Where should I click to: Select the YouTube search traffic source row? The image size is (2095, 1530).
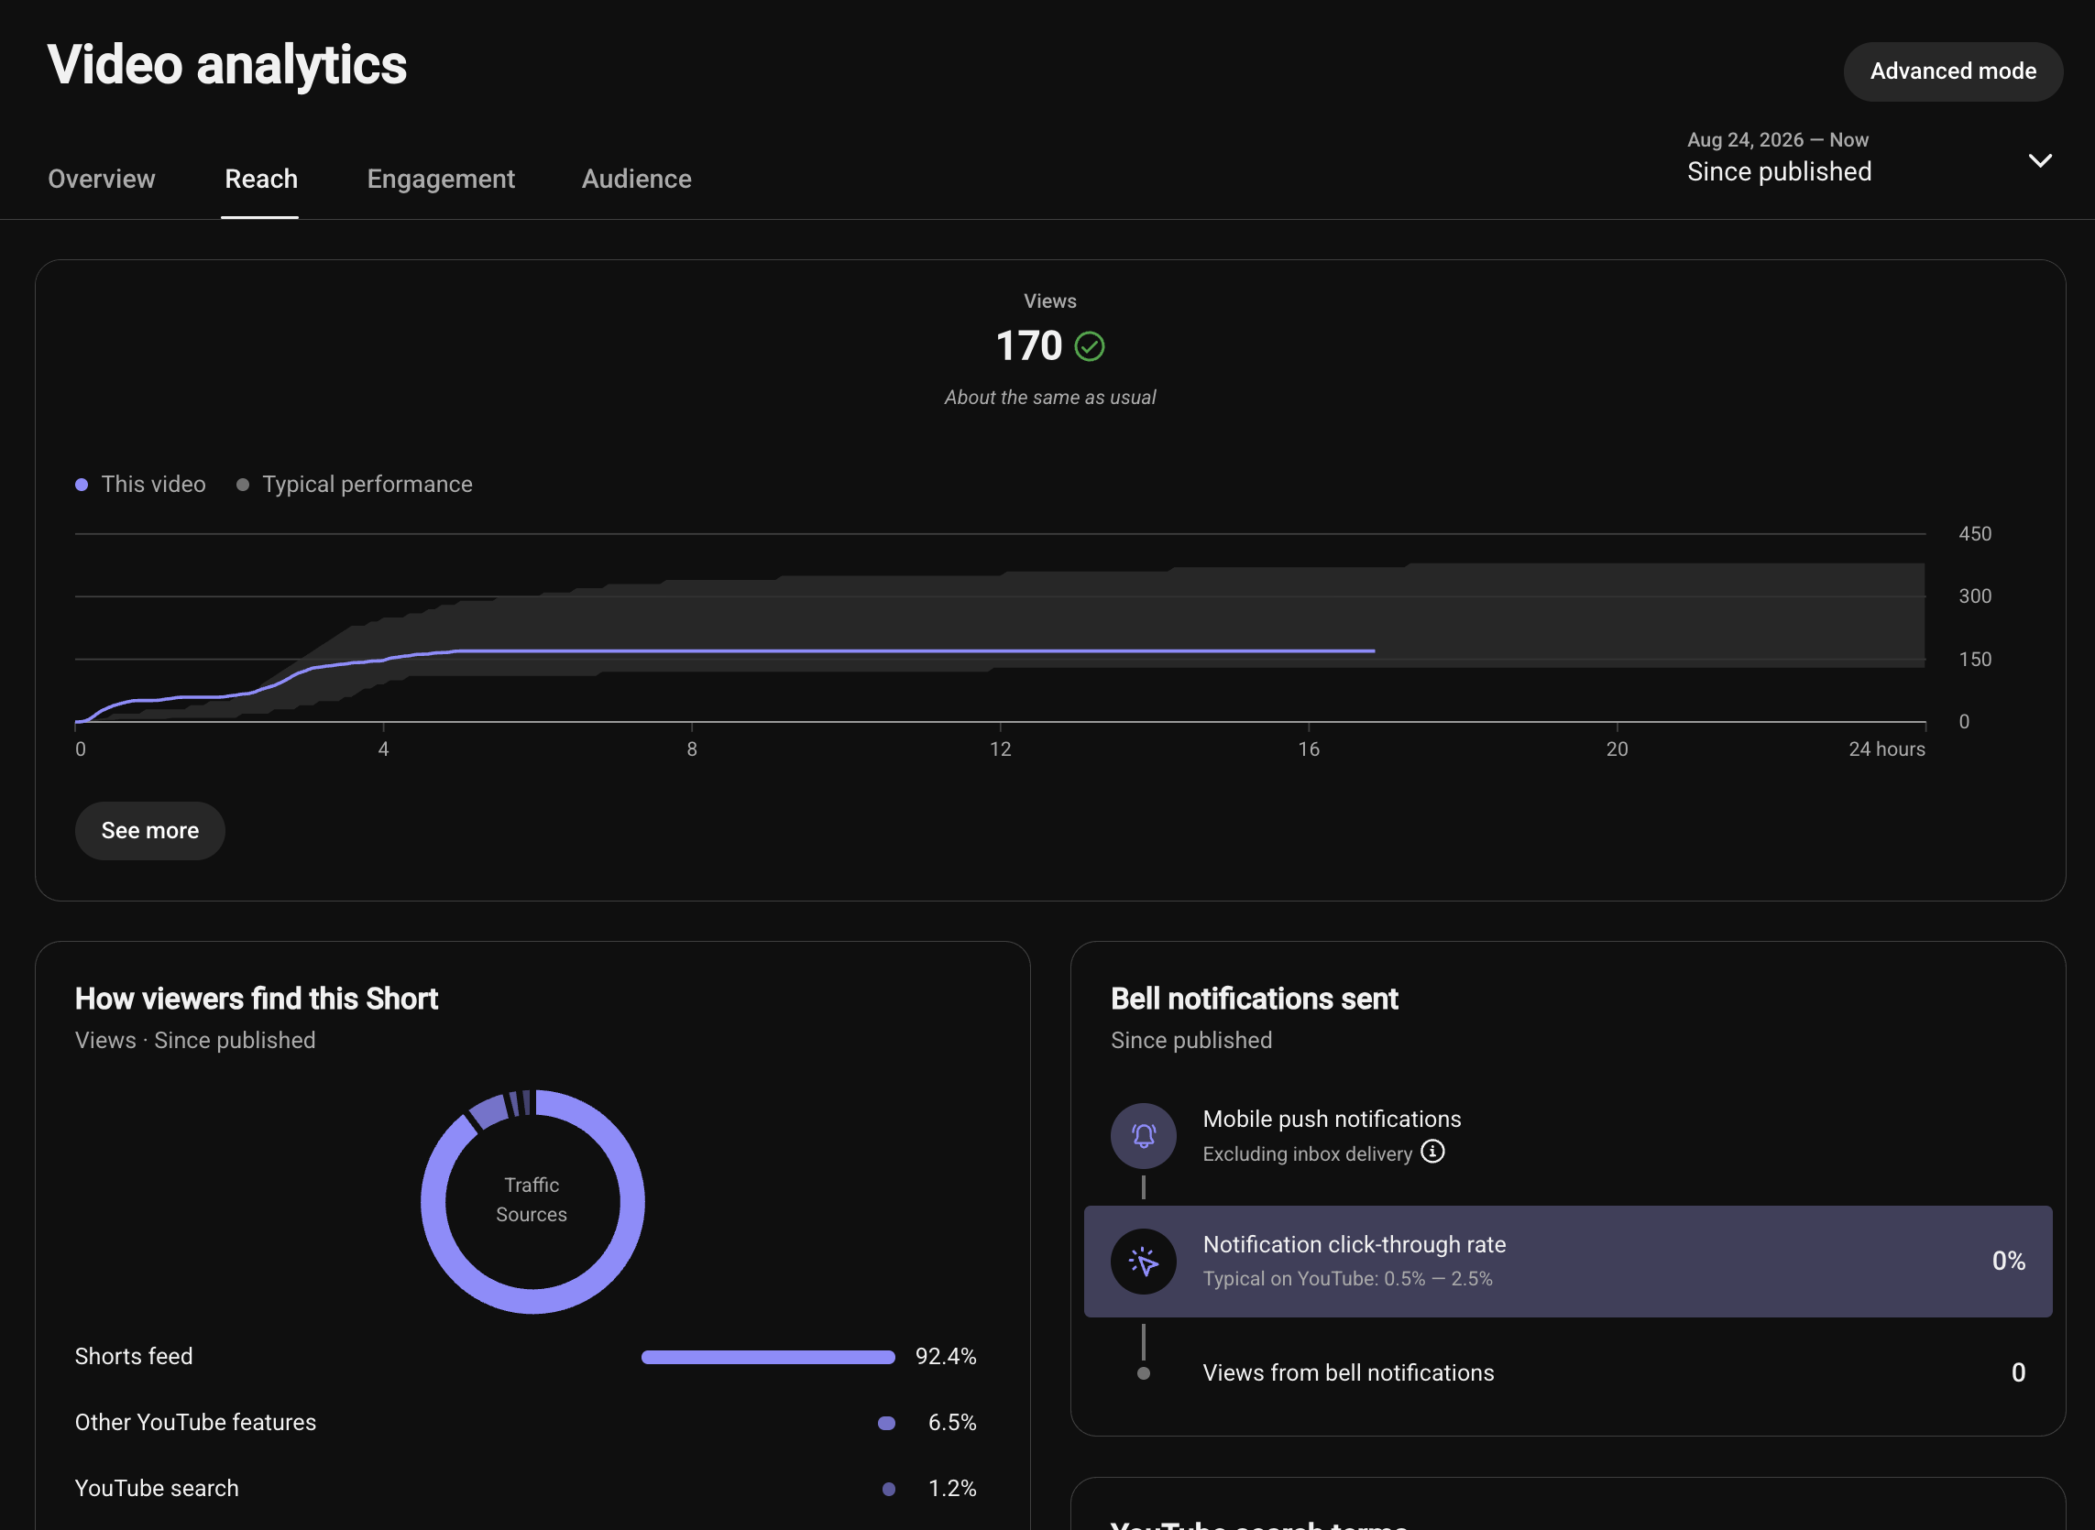tap(526, 1489)
